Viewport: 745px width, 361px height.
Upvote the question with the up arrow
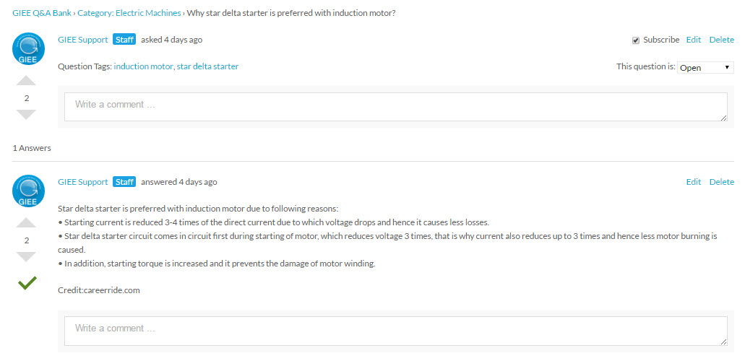(26, 80)
